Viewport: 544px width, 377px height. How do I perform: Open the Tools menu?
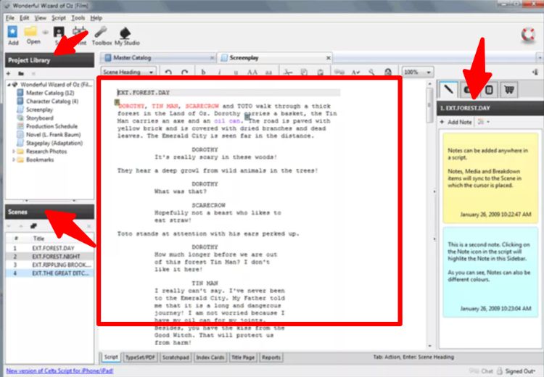point(78,18)
